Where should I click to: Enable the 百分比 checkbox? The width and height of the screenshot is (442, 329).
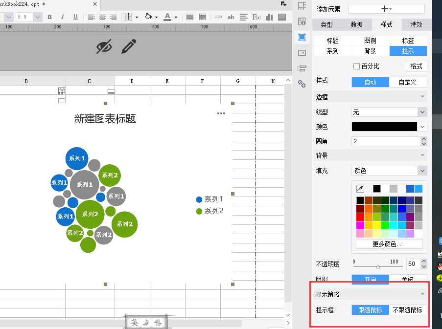[x=356, y=66]
